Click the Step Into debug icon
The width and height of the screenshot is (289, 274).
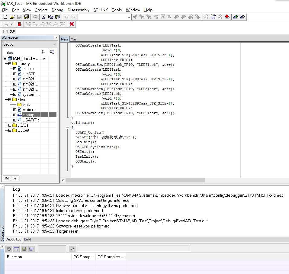coord(35,24)
